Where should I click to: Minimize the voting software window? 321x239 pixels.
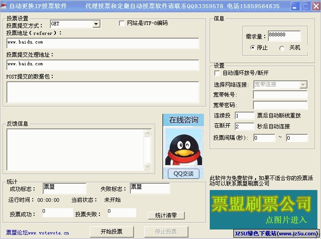[x=295, y=6]
